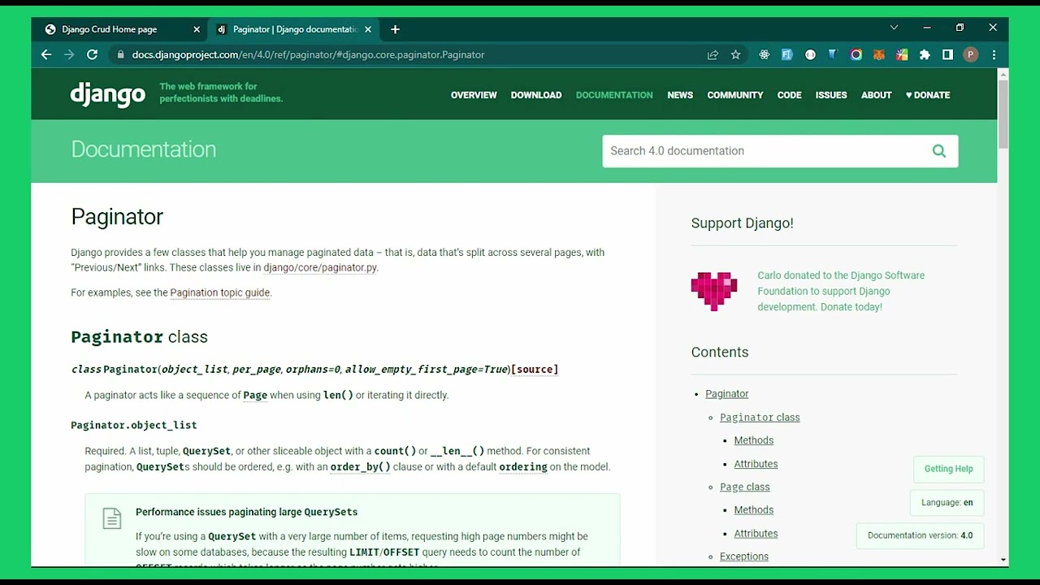The image size is (1040, 585).
Task: Click the address bar URL
Action: [x=308, y=54]
